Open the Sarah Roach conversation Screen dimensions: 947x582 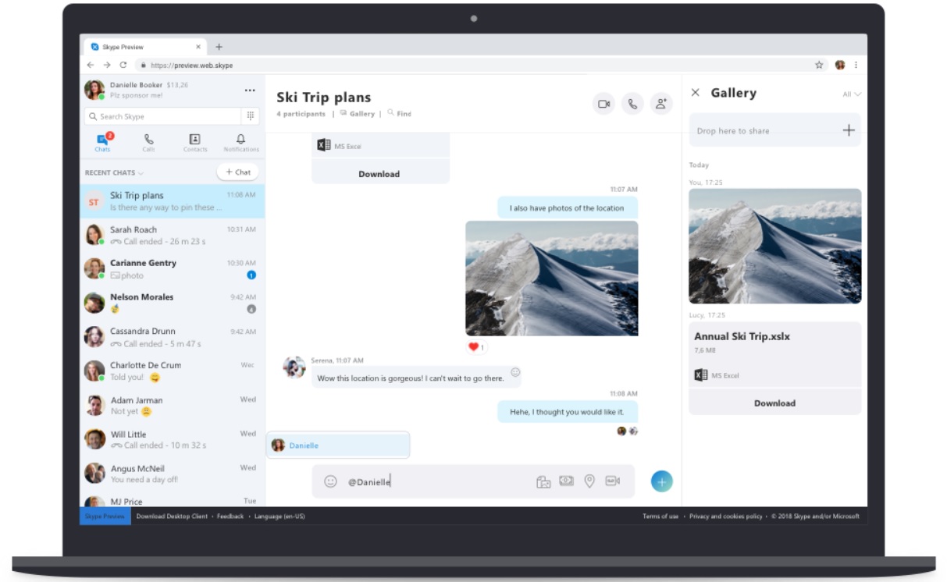(x=172, y=235)
